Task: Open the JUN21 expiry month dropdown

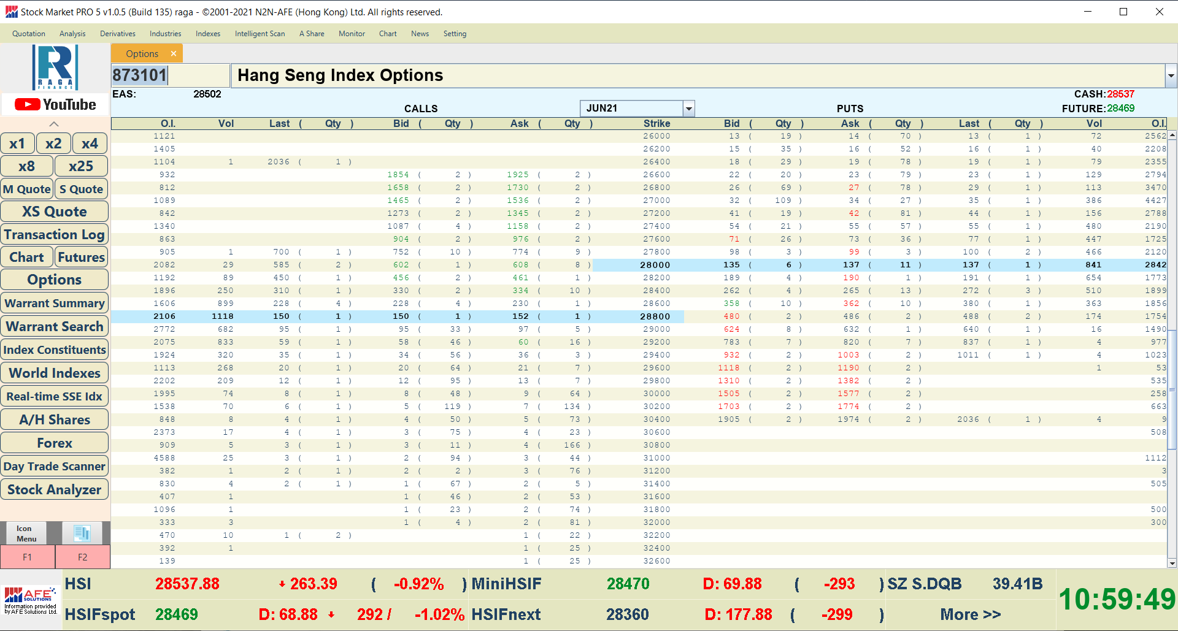Action: [x=689, y=109]
